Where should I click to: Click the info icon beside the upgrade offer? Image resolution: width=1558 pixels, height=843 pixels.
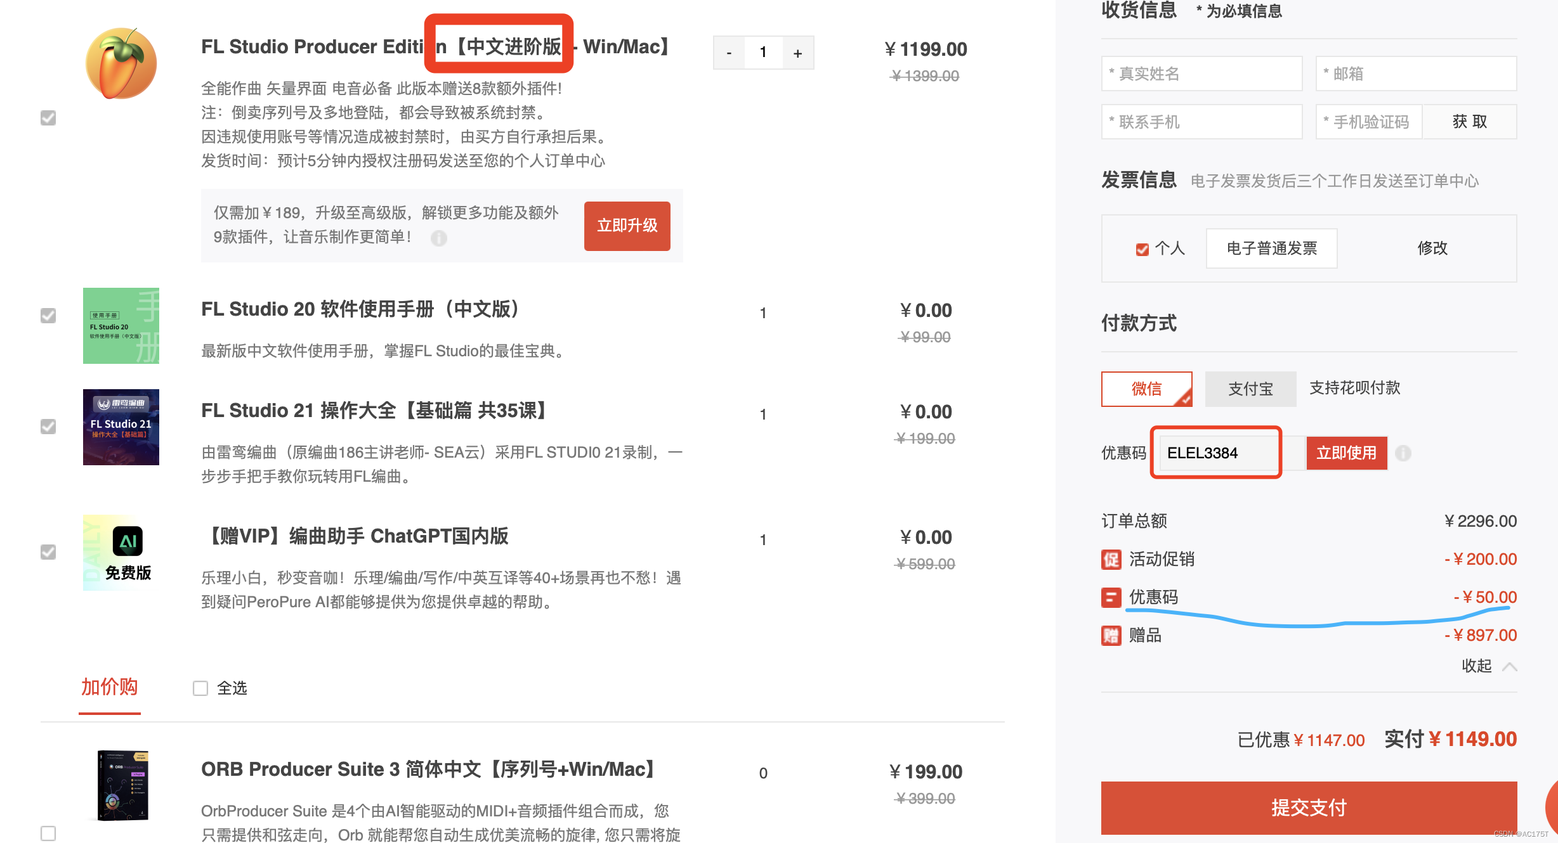pos(439,238)
